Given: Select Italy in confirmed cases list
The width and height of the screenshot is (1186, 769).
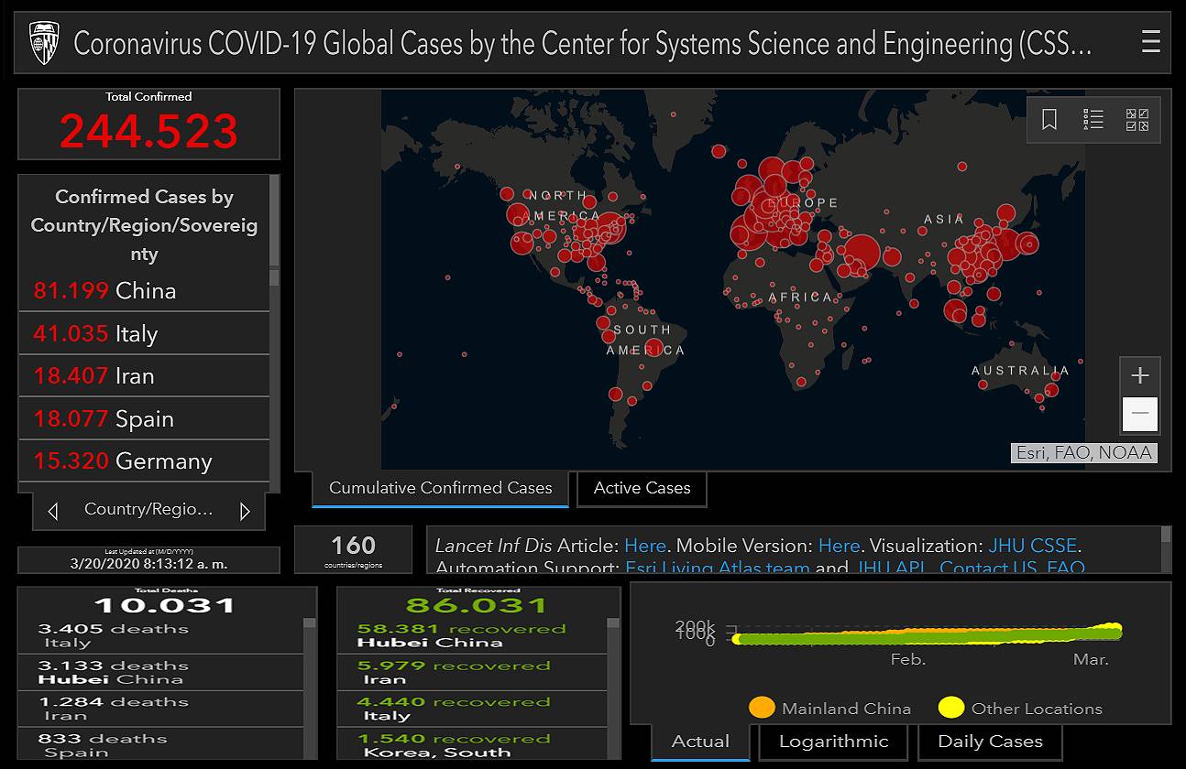Looking at the screenshot, I should click(x=144, y=333).
